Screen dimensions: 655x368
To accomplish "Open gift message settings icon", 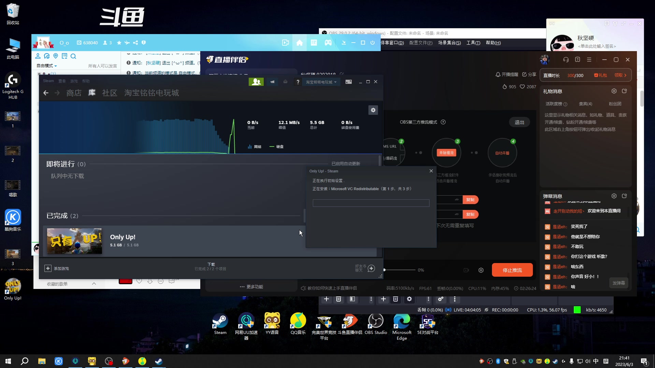I will (614, 91).
